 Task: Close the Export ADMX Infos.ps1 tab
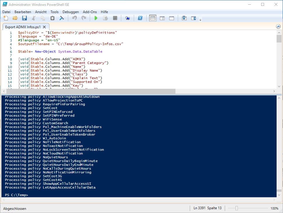tap(44, 27)
